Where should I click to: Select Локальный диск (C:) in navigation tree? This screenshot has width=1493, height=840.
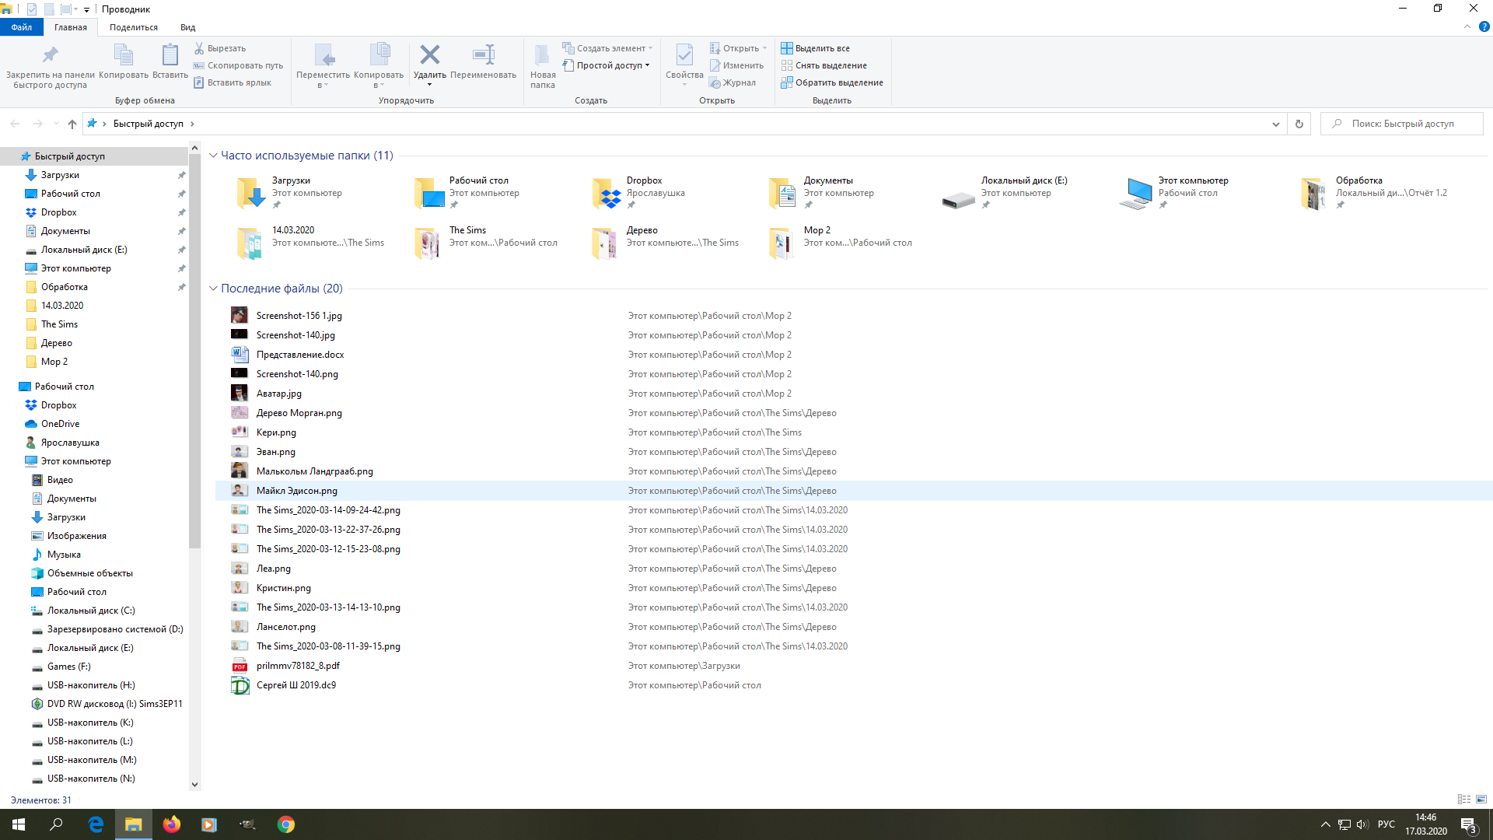[x=90, y=611]
